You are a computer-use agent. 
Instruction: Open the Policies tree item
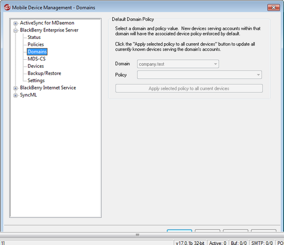36,44
